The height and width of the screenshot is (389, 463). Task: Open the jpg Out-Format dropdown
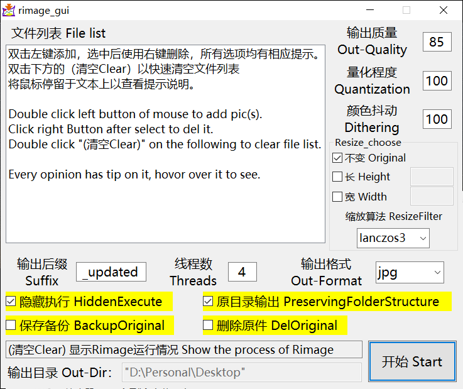[x=410, y=273]
